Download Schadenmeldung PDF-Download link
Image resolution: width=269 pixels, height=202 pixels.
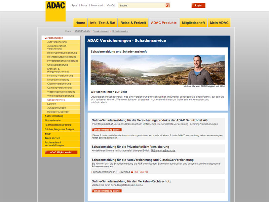[111, 172]
